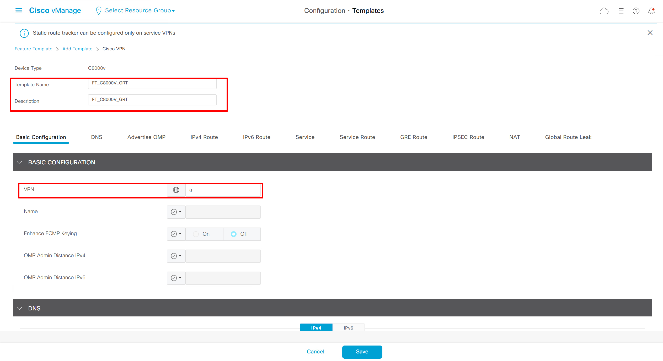This screenshot has height=361, width=663.
Task: Open scope dropdown for Name field
Action: pyautogui.click(x=176, y=212)
